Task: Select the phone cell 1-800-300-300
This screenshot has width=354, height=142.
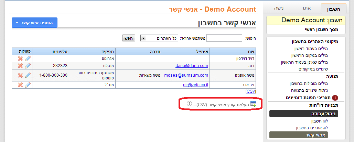Action: coord(51,75)
